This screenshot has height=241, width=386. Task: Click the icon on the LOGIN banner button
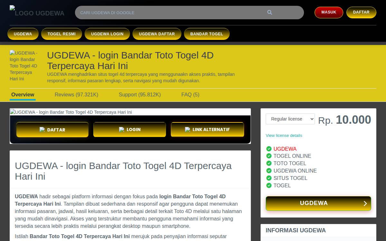pos(122,129)
